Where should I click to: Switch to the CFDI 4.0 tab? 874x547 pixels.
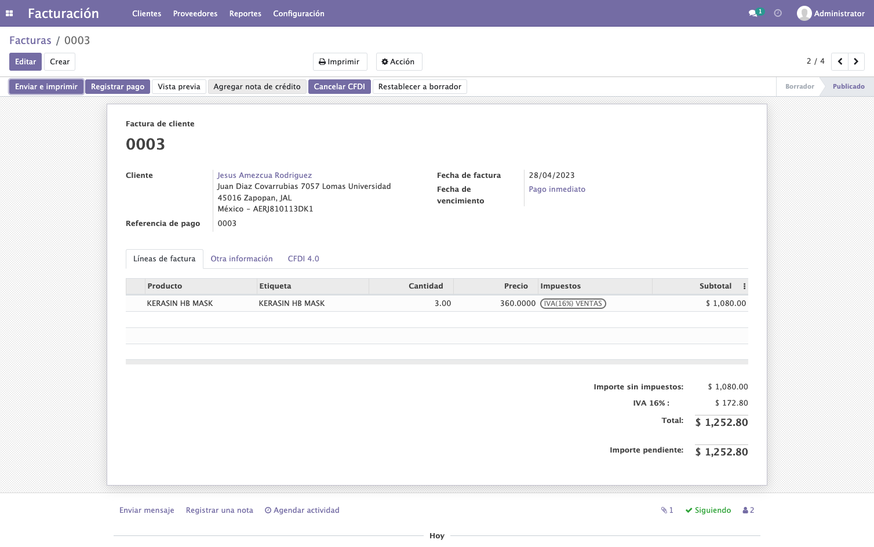click(304, 259)
